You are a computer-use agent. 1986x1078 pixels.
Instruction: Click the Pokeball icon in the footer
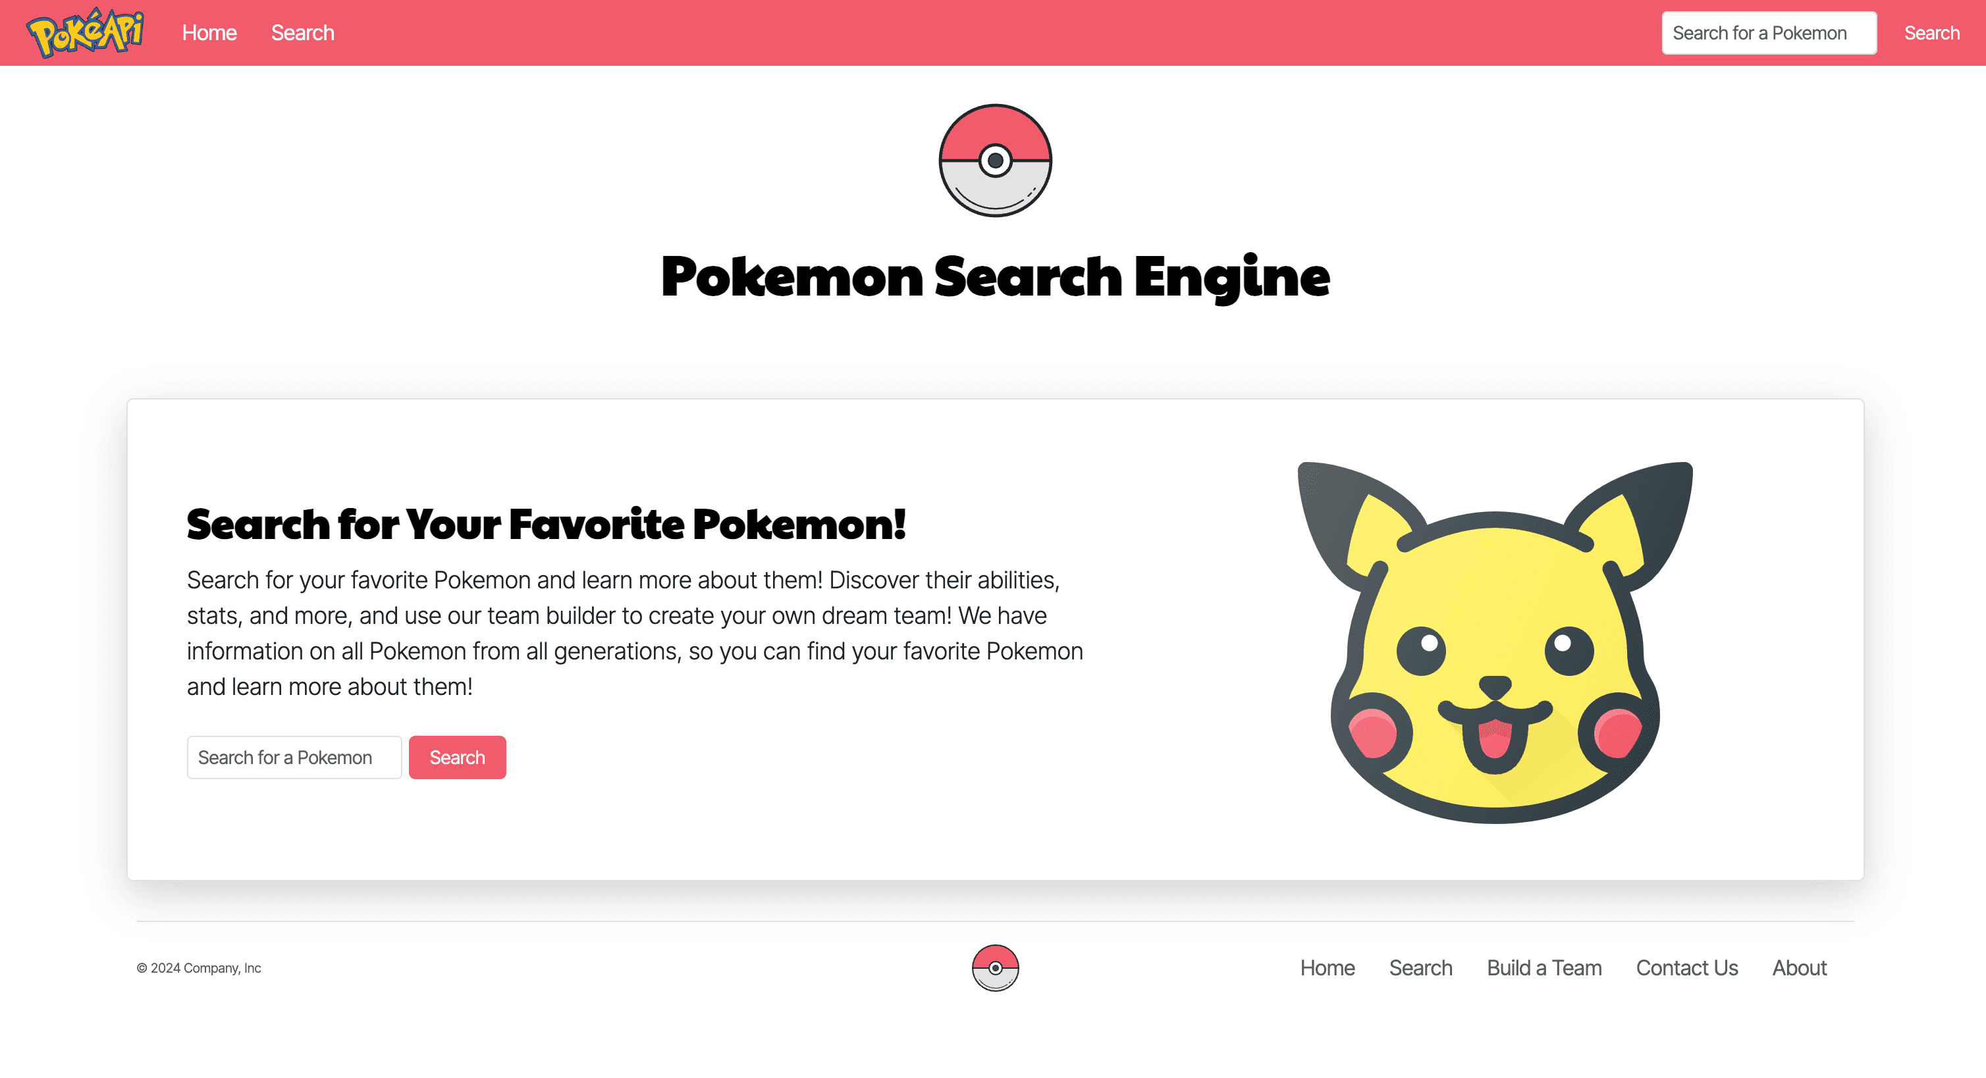pyautogui.click(x=994, y=968)
